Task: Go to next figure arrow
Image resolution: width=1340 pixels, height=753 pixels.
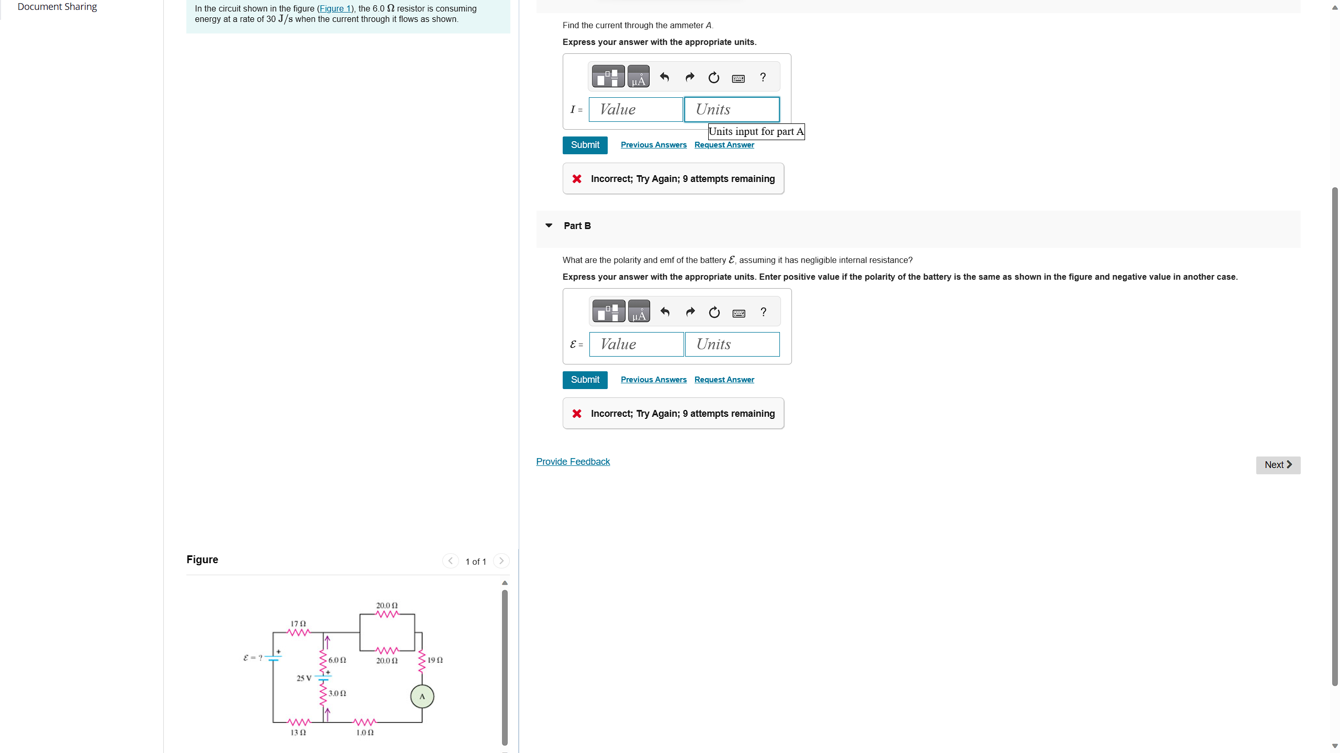Action: click(x=501, y=561)
